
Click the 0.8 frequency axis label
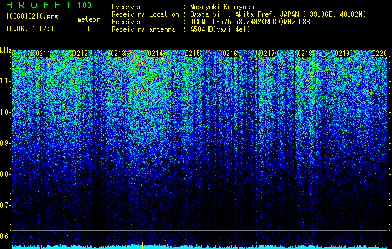6,174
